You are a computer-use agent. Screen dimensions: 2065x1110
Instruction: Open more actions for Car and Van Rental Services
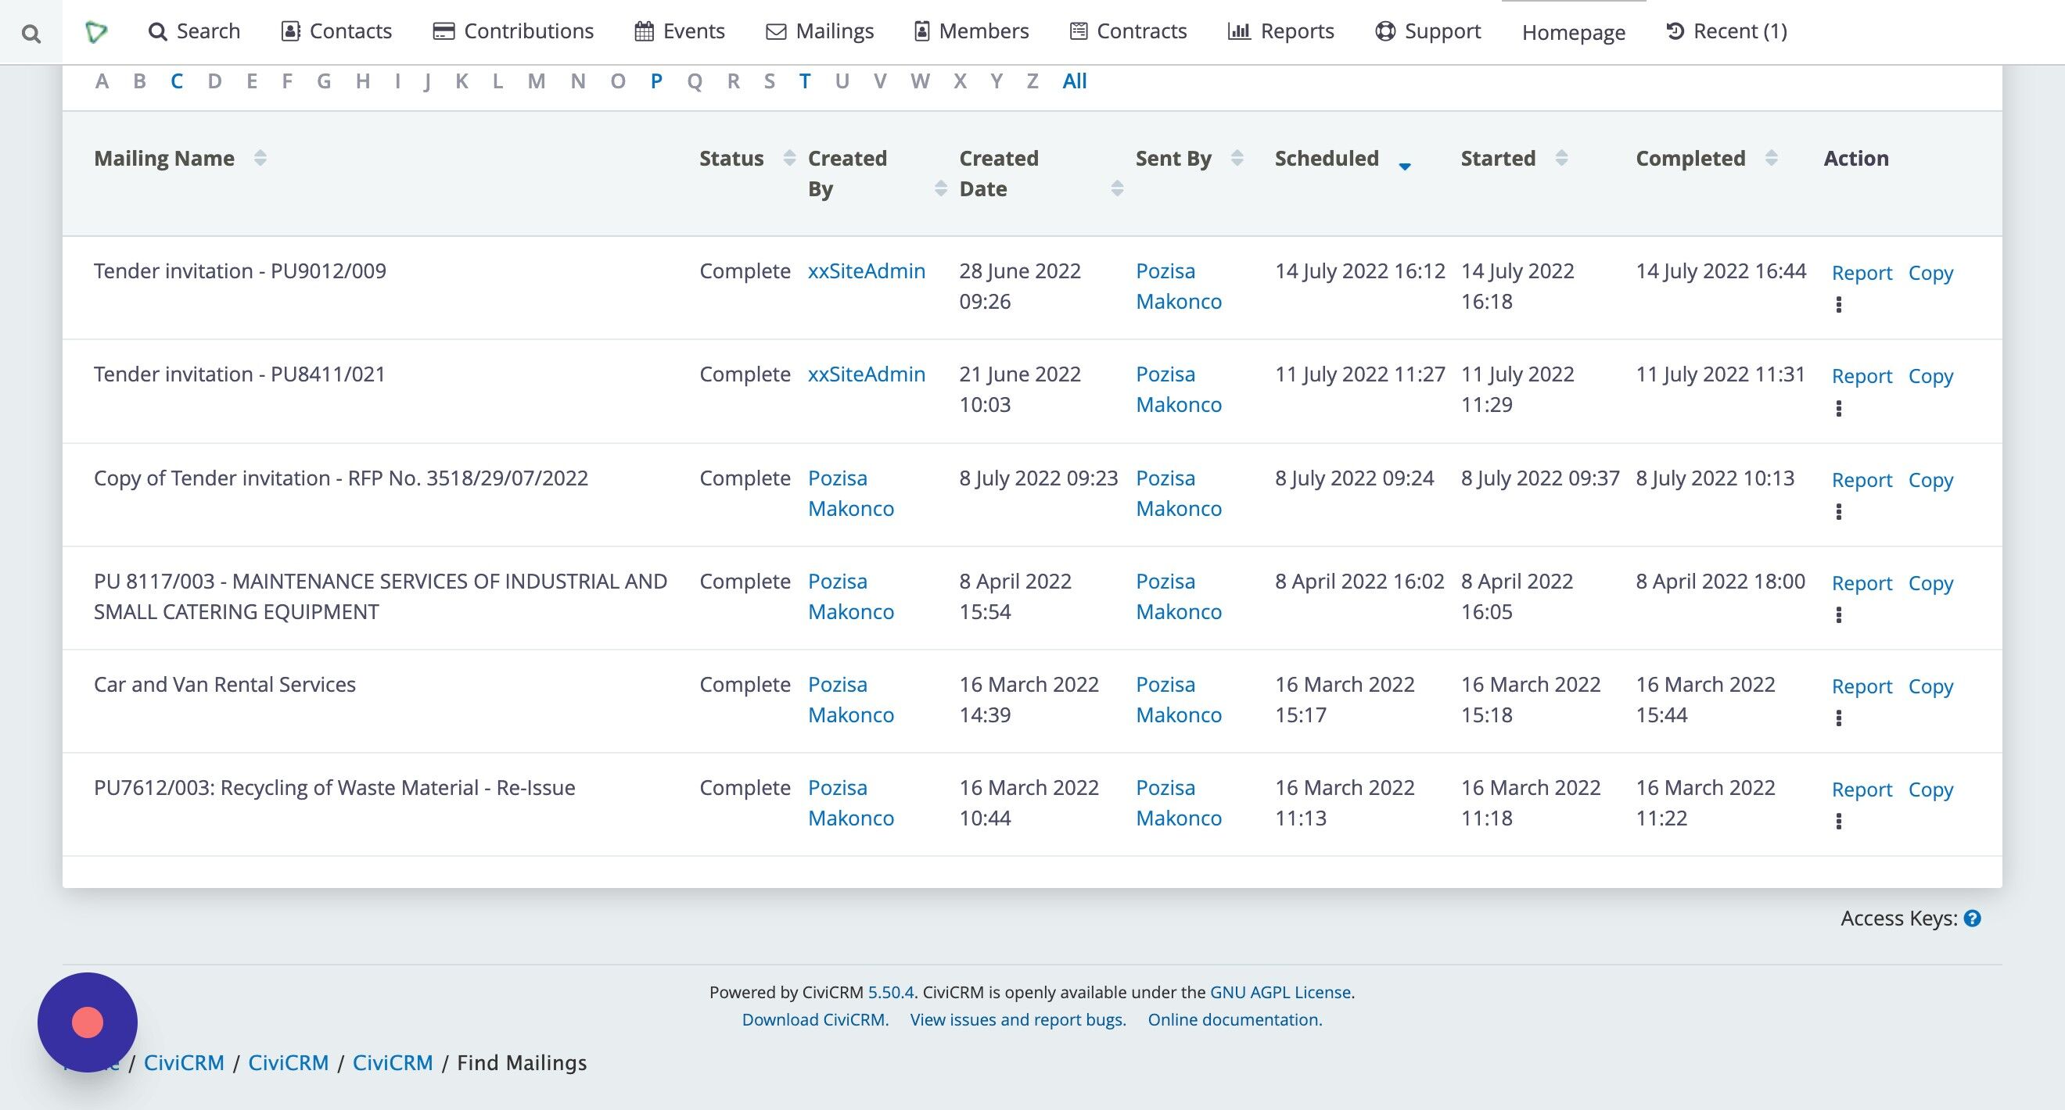[1839, 718]
